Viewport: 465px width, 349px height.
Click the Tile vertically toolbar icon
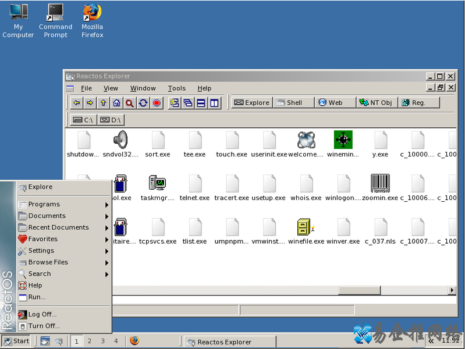(x=214, y=103)
